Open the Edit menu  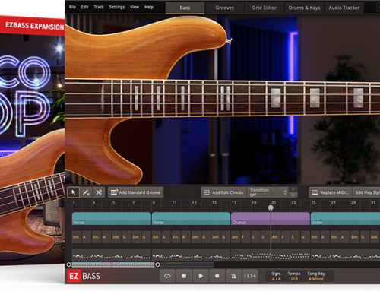[84, 7]
